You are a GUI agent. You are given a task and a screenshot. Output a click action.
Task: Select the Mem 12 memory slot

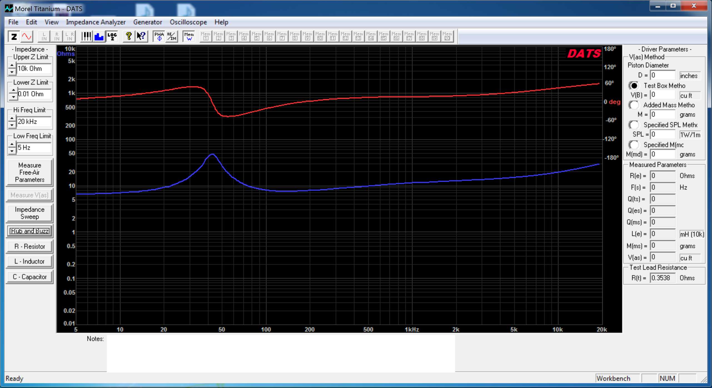pyautogui.click(x=346, y=36)
